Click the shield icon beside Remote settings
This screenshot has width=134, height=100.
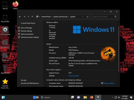click(19, 31)
